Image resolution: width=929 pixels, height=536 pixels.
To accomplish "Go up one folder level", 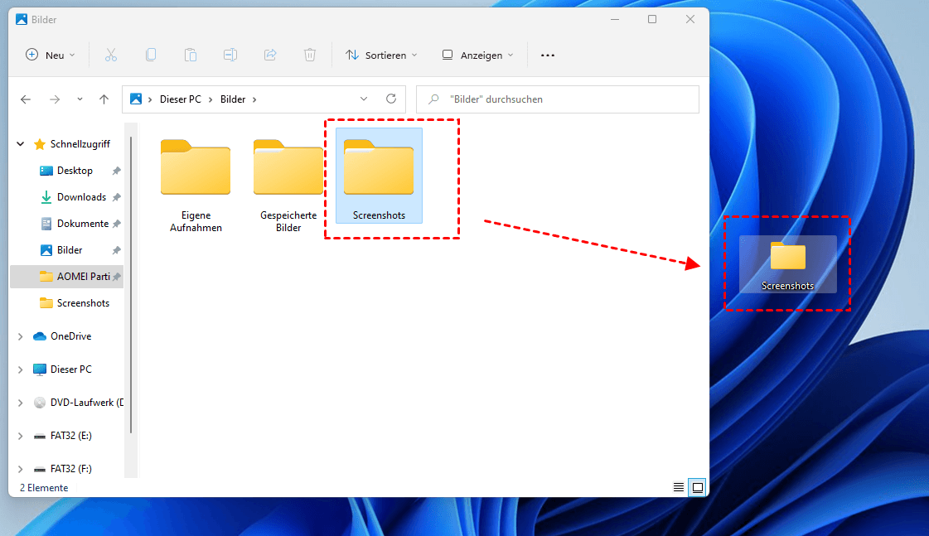I will tap(104, 99).
